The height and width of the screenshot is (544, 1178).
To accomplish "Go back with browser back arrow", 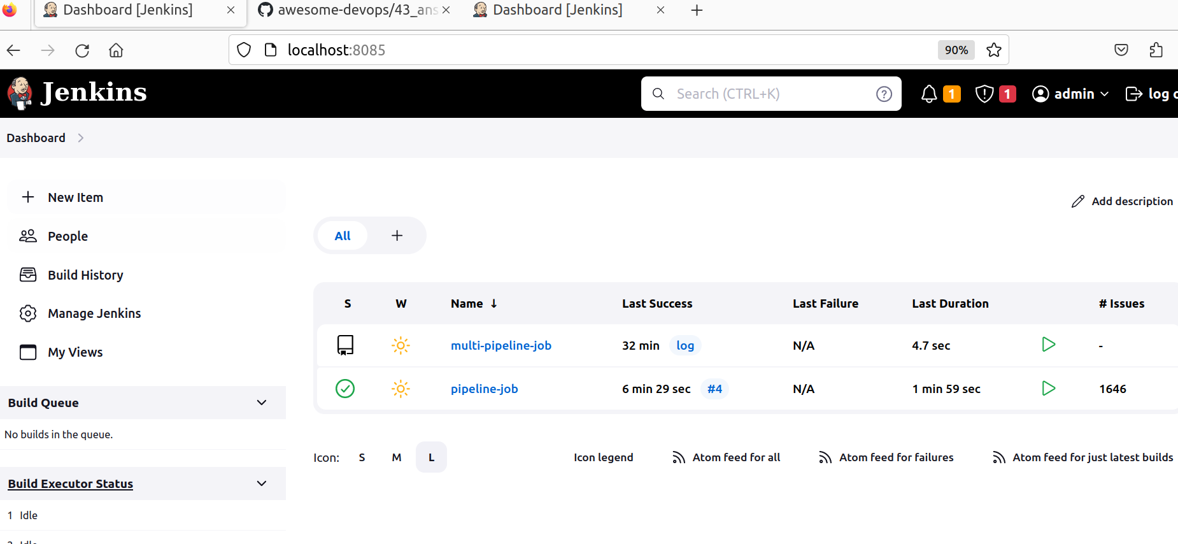I will tap(13, 50).
